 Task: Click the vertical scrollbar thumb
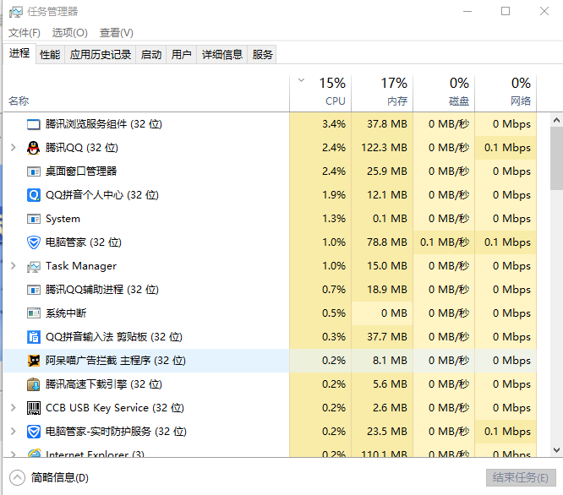(556, 158)
